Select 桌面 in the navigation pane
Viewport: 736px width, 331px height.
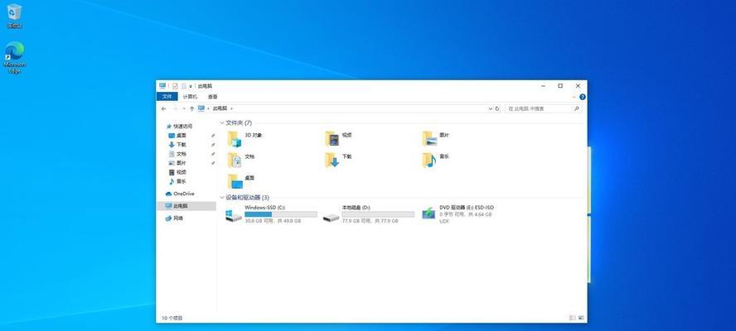177,136
